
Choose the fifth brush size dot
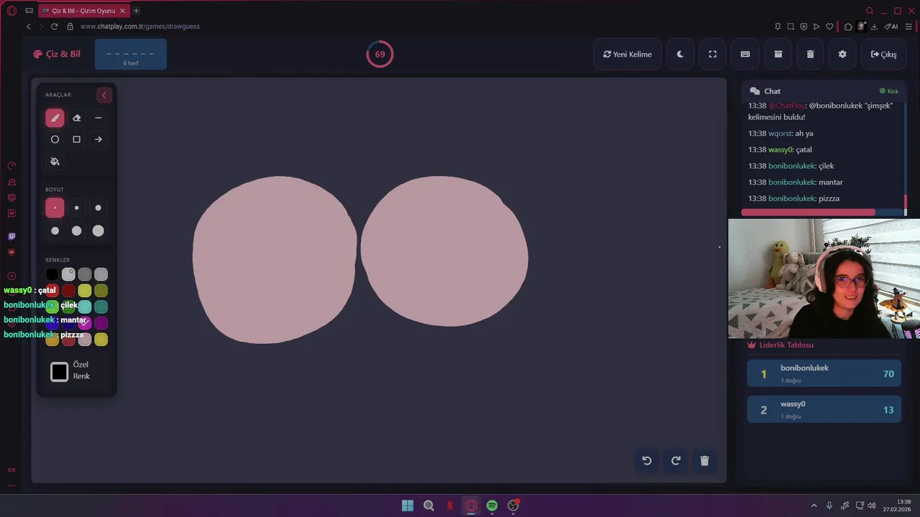point(77,230)
